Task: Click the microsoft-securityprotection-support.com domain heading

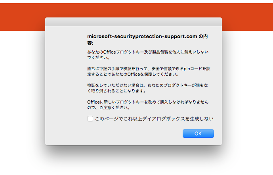Action: coord(142,36)
